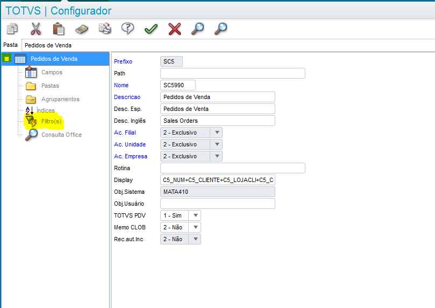Open Campos tree item
This screenshot has height=308, width=435.
(x=52, y=72)
